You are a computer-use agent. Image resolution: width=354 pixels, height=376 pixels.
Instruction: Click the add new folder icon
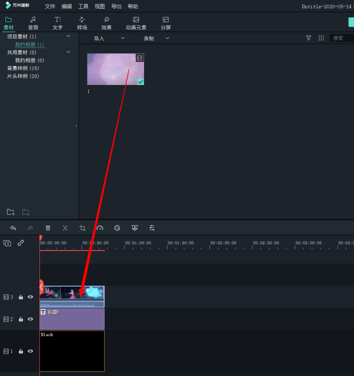point(11,212)
